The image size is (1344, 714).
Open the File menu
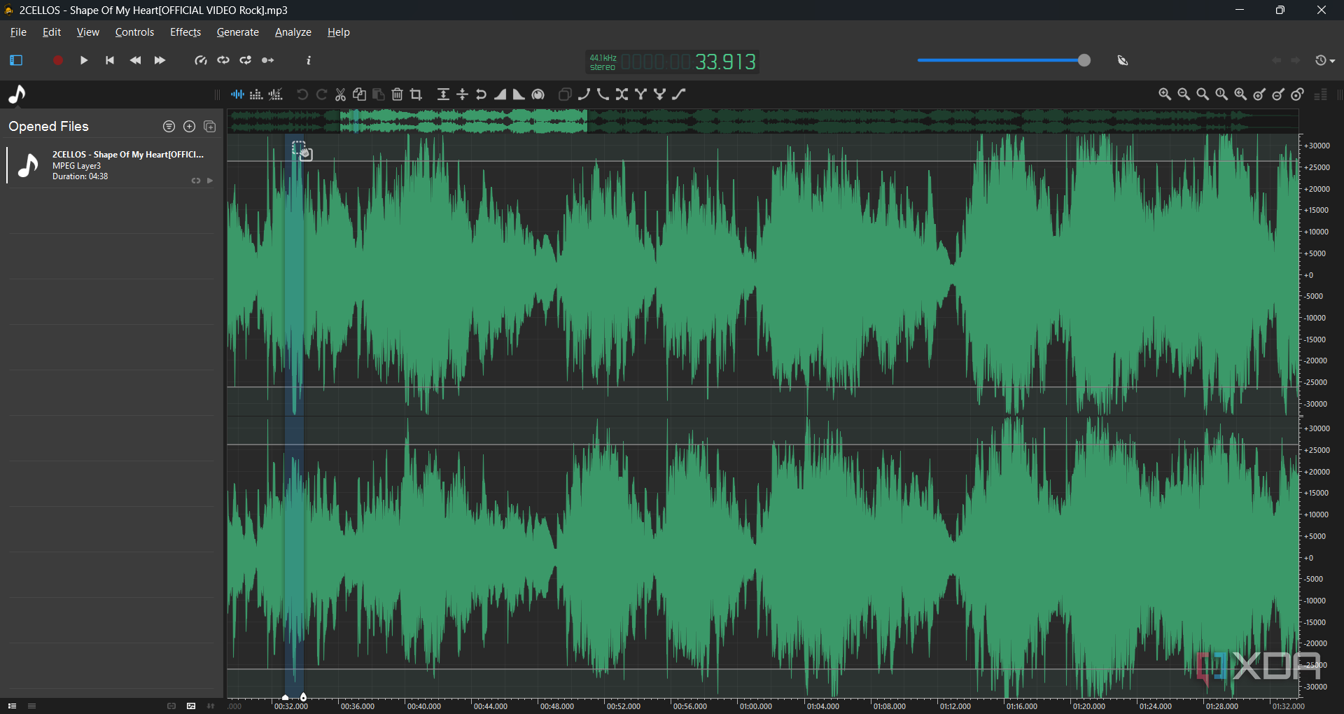[x=18, y=32]
